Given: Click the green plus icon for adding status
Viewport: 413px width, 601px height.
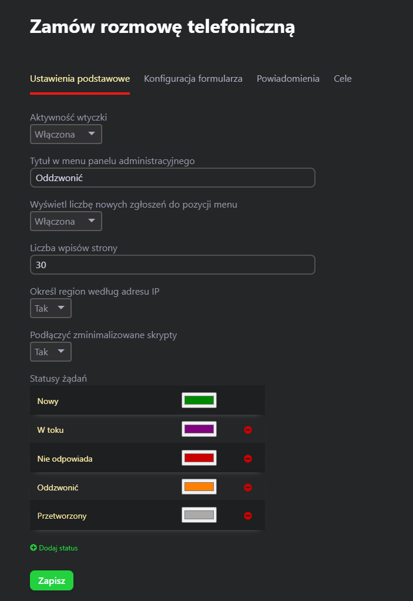Looking at the screenshot, I should (x=33, y=548).
